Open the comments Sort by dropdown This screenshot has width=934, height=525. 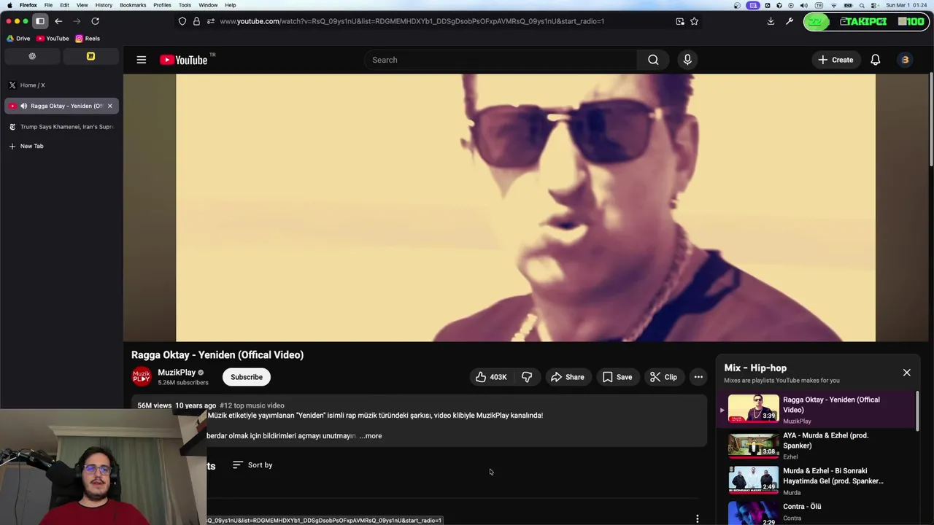click(252, 465)
